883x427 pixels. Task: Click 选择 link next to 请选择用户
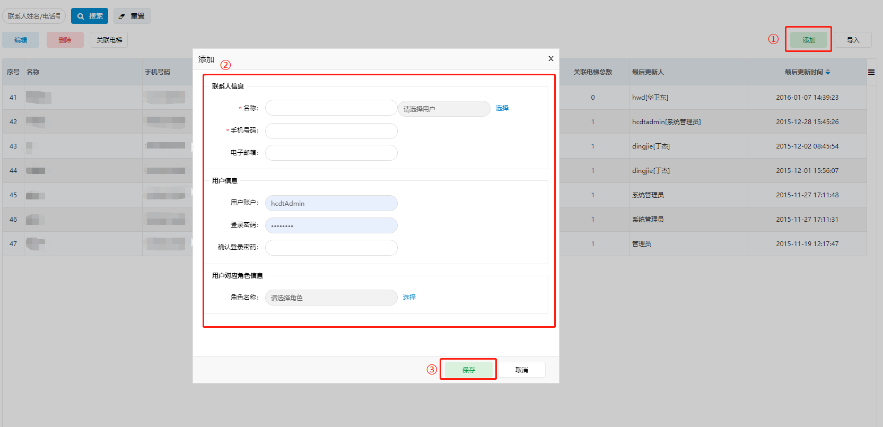tap(502, 108)
